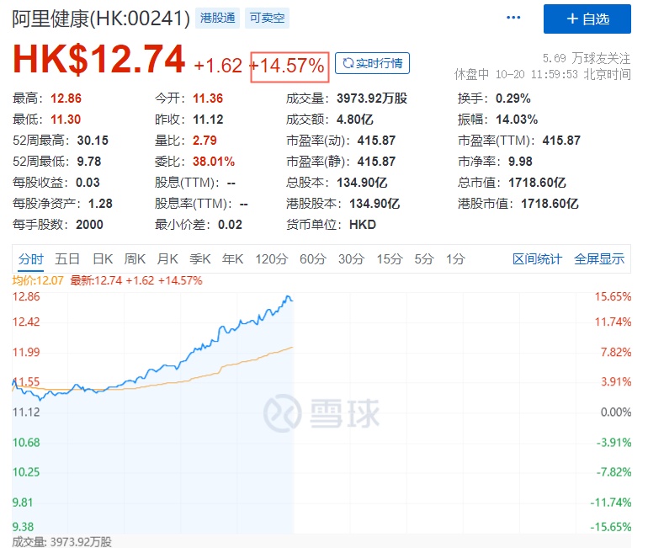Select the 分时 chart tab
The width and height of the screenshot is (648, 548).
pyautogui.click(x=30, y=259)
